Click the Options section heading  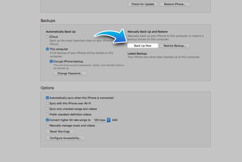[47, 88]
